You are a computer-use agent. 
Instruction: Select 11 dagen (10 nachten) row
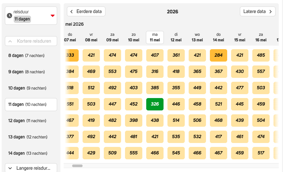(x=31, y=105)
